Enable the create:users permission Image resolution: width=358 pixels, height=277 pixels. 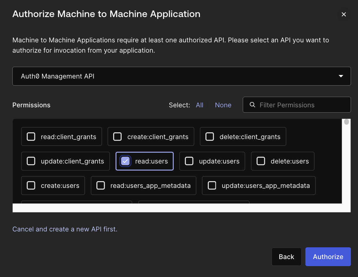31,186
